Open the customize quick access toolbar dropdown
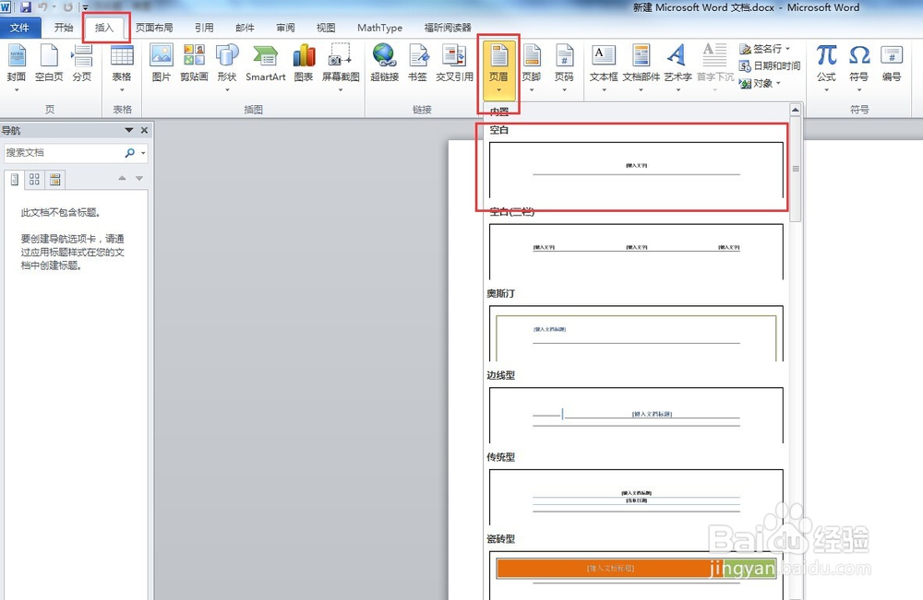Viewport: 923px width, 600px height. (85, 7)
